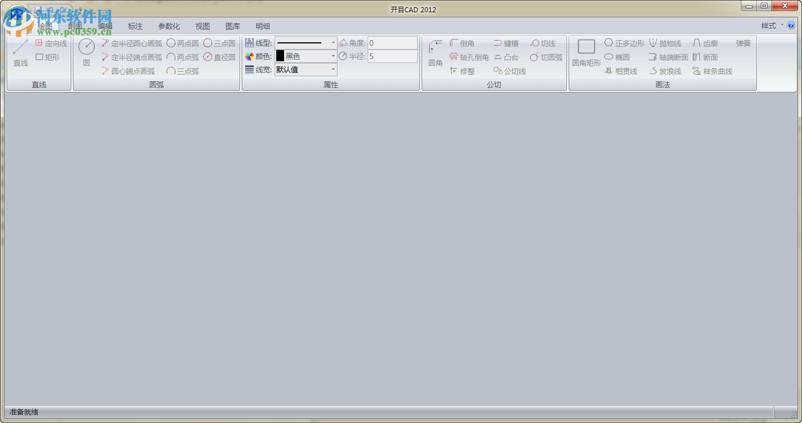802x423 pixels.
Task: Expand the 样式 style menu
Action: point(772,26)
